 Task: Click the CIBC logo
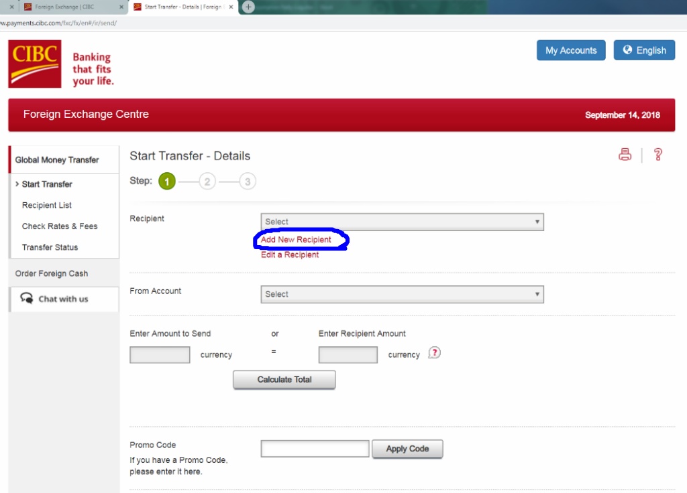pyautogui.click(x=35, y=64)
